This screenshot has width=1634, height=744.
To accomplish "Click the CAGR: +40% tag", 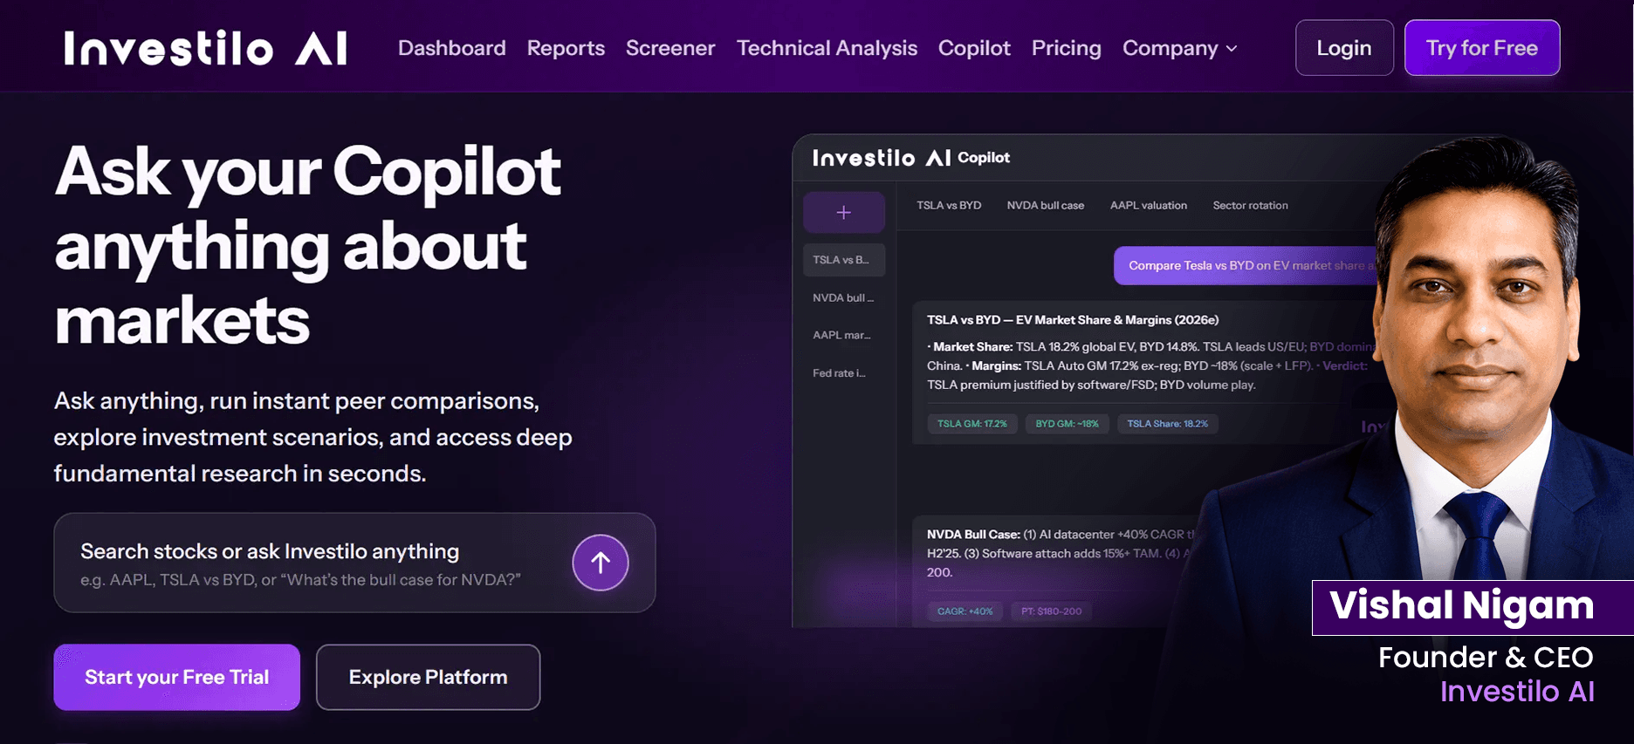I will [965, 611].
